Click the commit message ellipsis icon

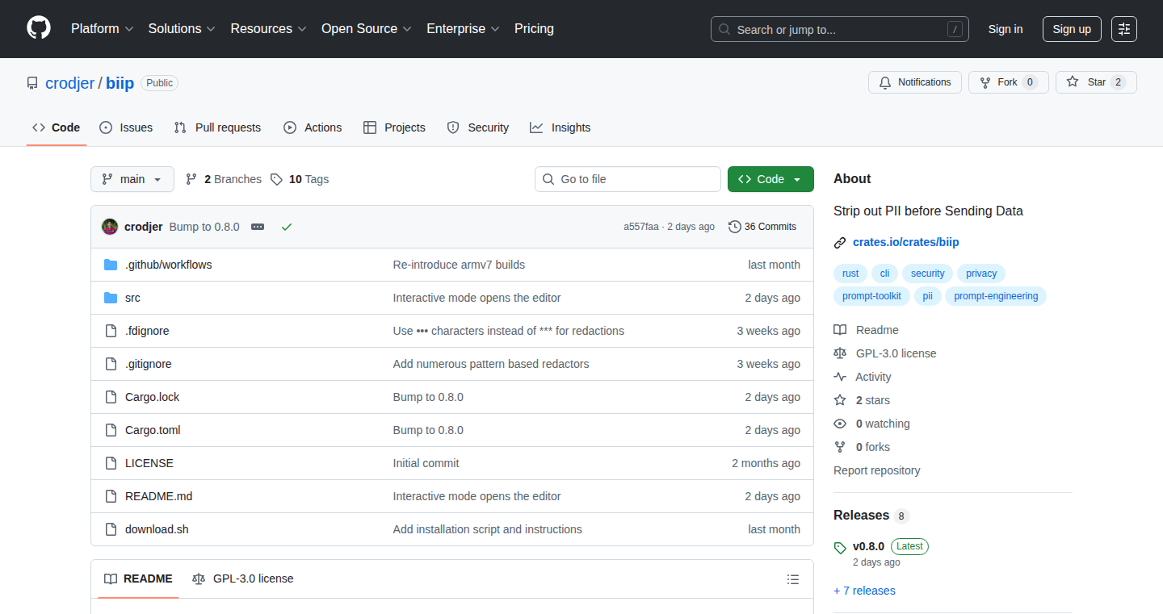coord(258,227)
